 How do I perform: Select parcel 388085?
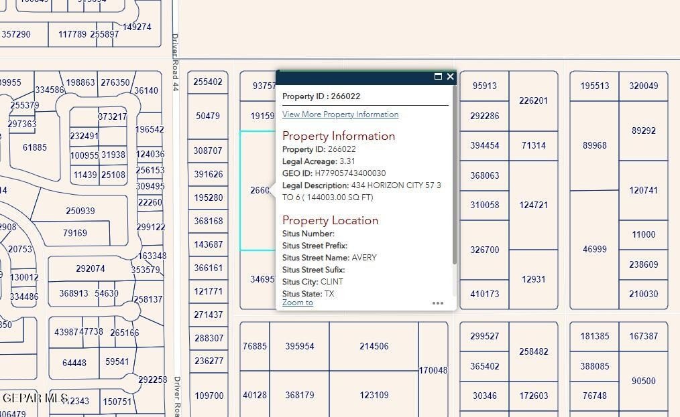point(595,366)
